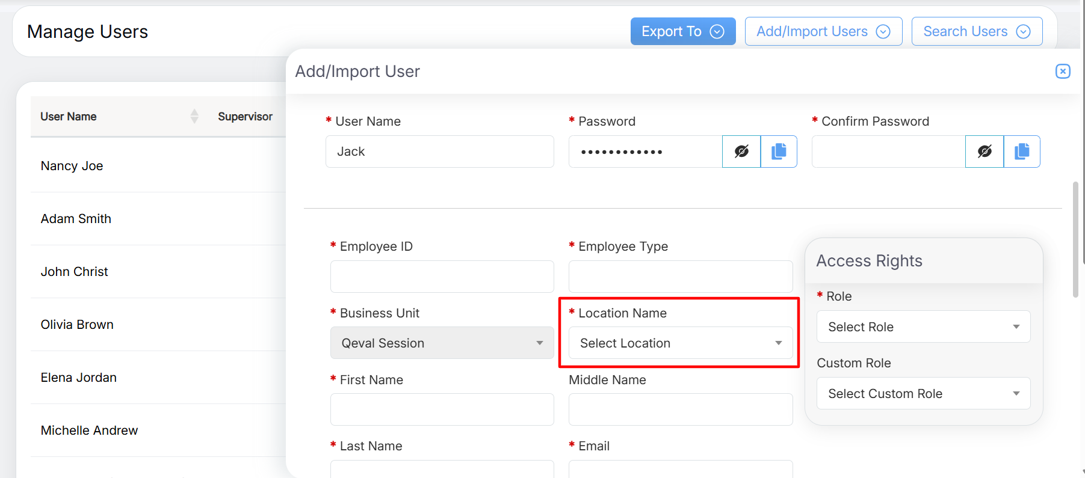This screenshot has height=478, width=1085.
Task: Select Olivia Brown in the users list
Action: 77,325
